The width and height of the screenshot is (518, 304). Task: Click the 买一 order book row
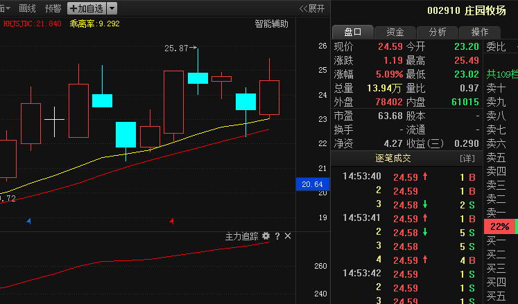[x=501, y=241]
